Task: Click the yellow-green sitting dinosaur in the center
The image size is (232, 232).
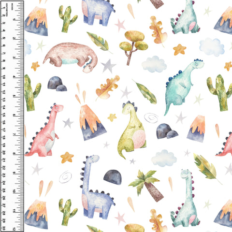Action: point(131,130)
